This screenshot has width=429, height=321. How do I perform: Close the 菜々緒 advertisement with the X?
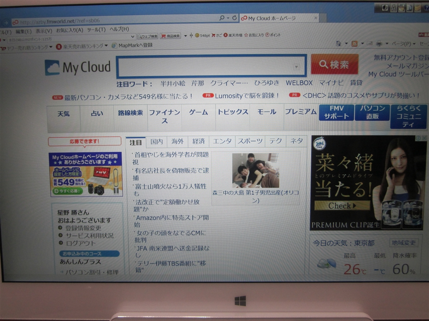click(424, 138)
